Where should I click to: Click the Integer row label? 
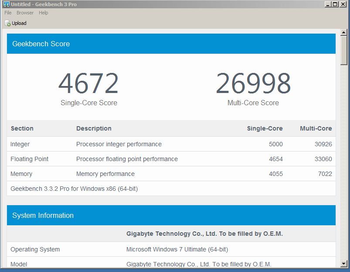tap(20, 144)
